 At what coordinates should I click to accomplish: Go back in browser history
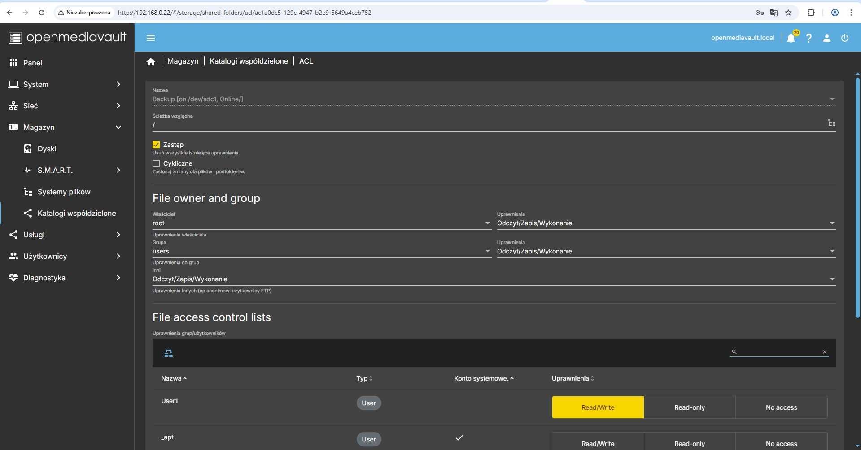(x=9, y=13)
